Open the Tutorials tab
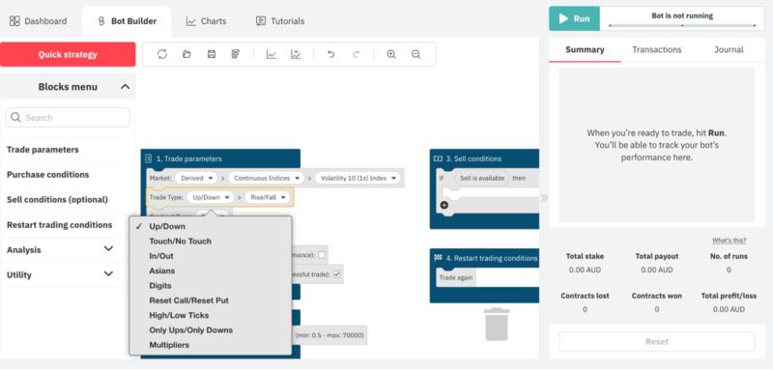The image size is (773, 372). pos(280,21)
